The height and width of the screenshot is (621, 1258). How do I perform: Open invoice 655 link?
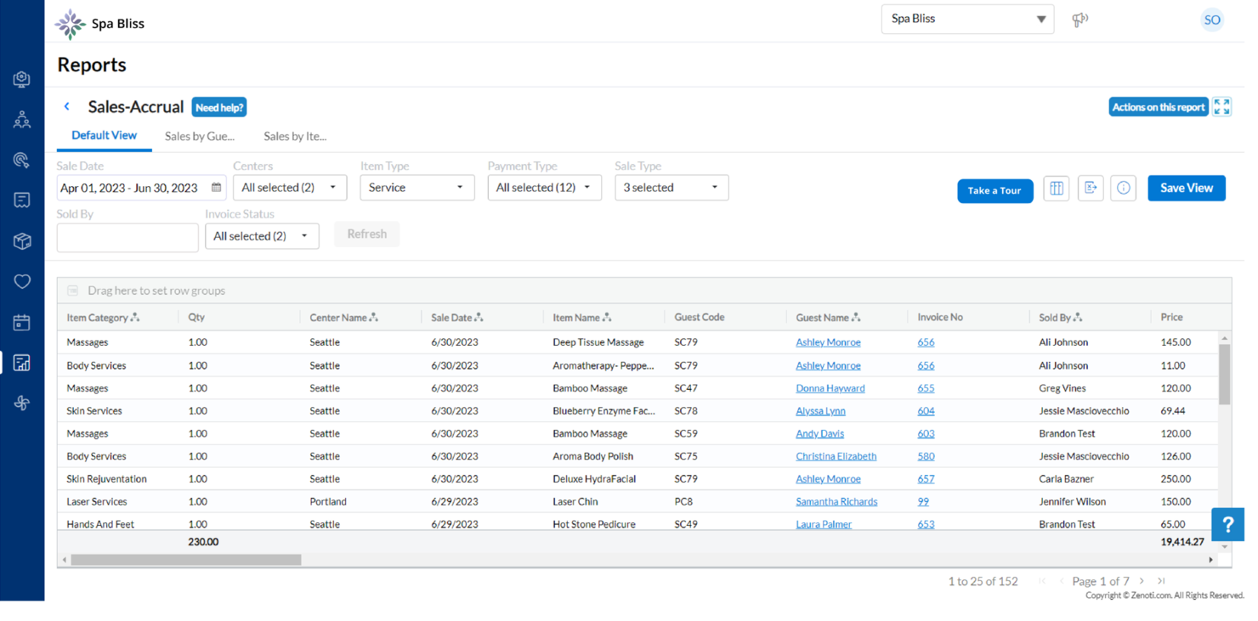926,388
